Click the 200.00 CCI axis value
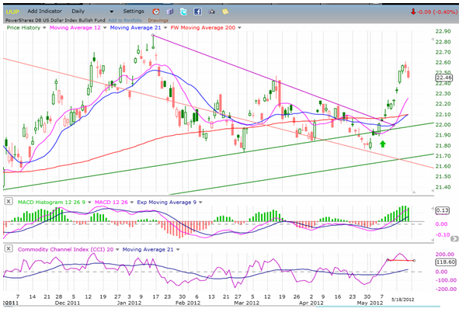 445,255
